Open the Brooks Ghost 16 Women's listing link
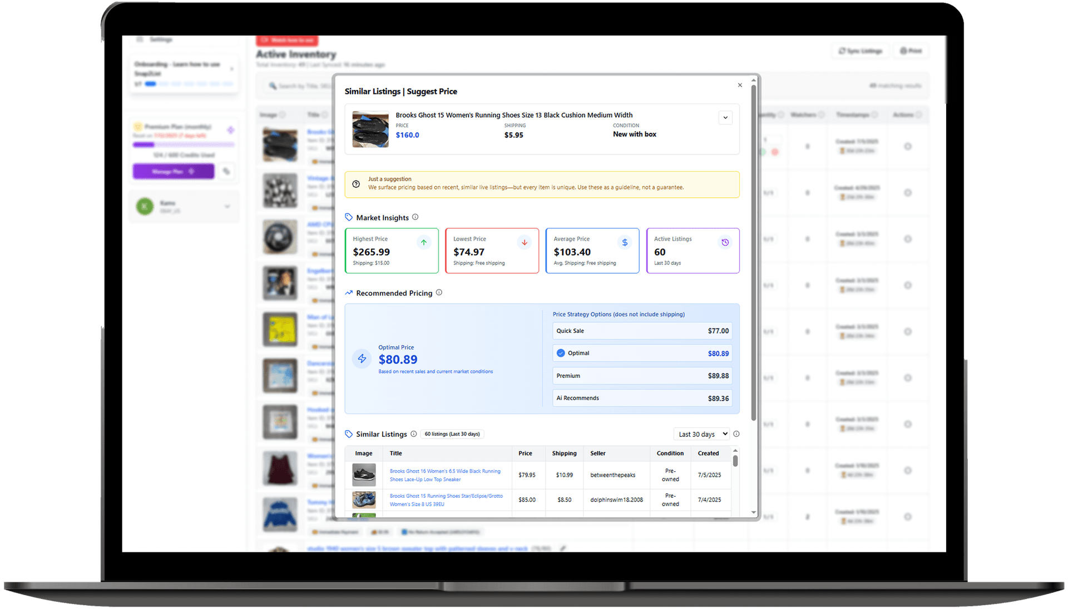This screenshot has height=609, width=1068. coord(445,475)
